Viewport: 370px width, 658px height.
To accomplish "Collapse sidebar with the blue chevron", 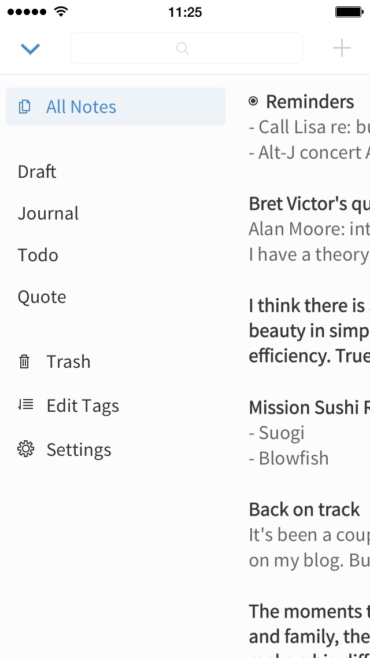I will click(30, 49).
